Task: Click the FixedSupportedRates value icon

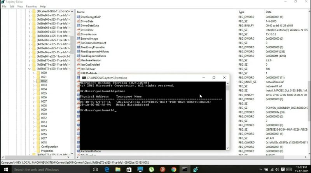Action: click(x=79, y=56)
